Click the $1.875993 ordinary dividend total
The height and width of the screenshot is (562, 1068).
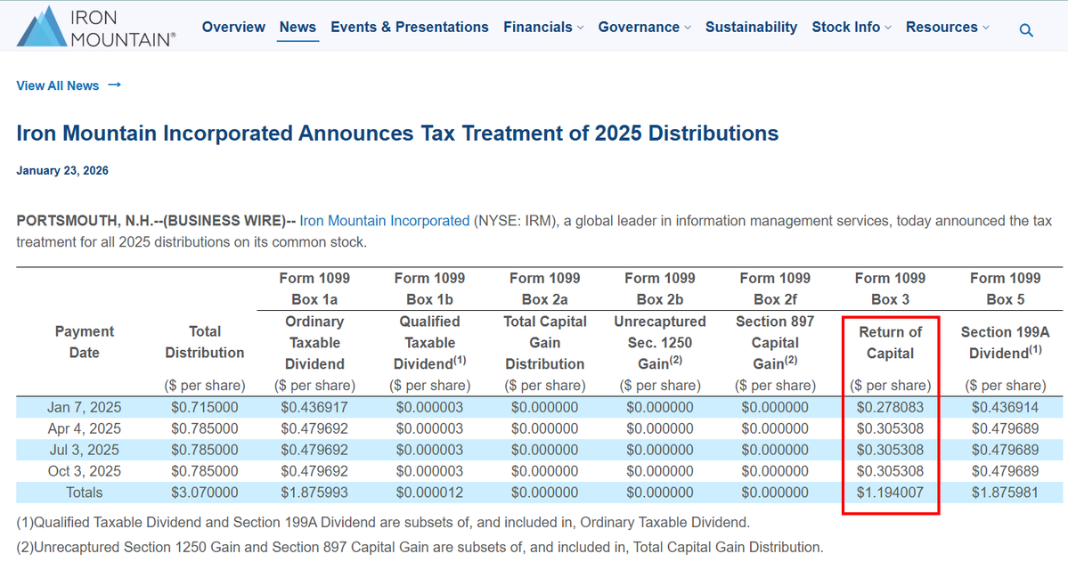[x=314, y=493]
